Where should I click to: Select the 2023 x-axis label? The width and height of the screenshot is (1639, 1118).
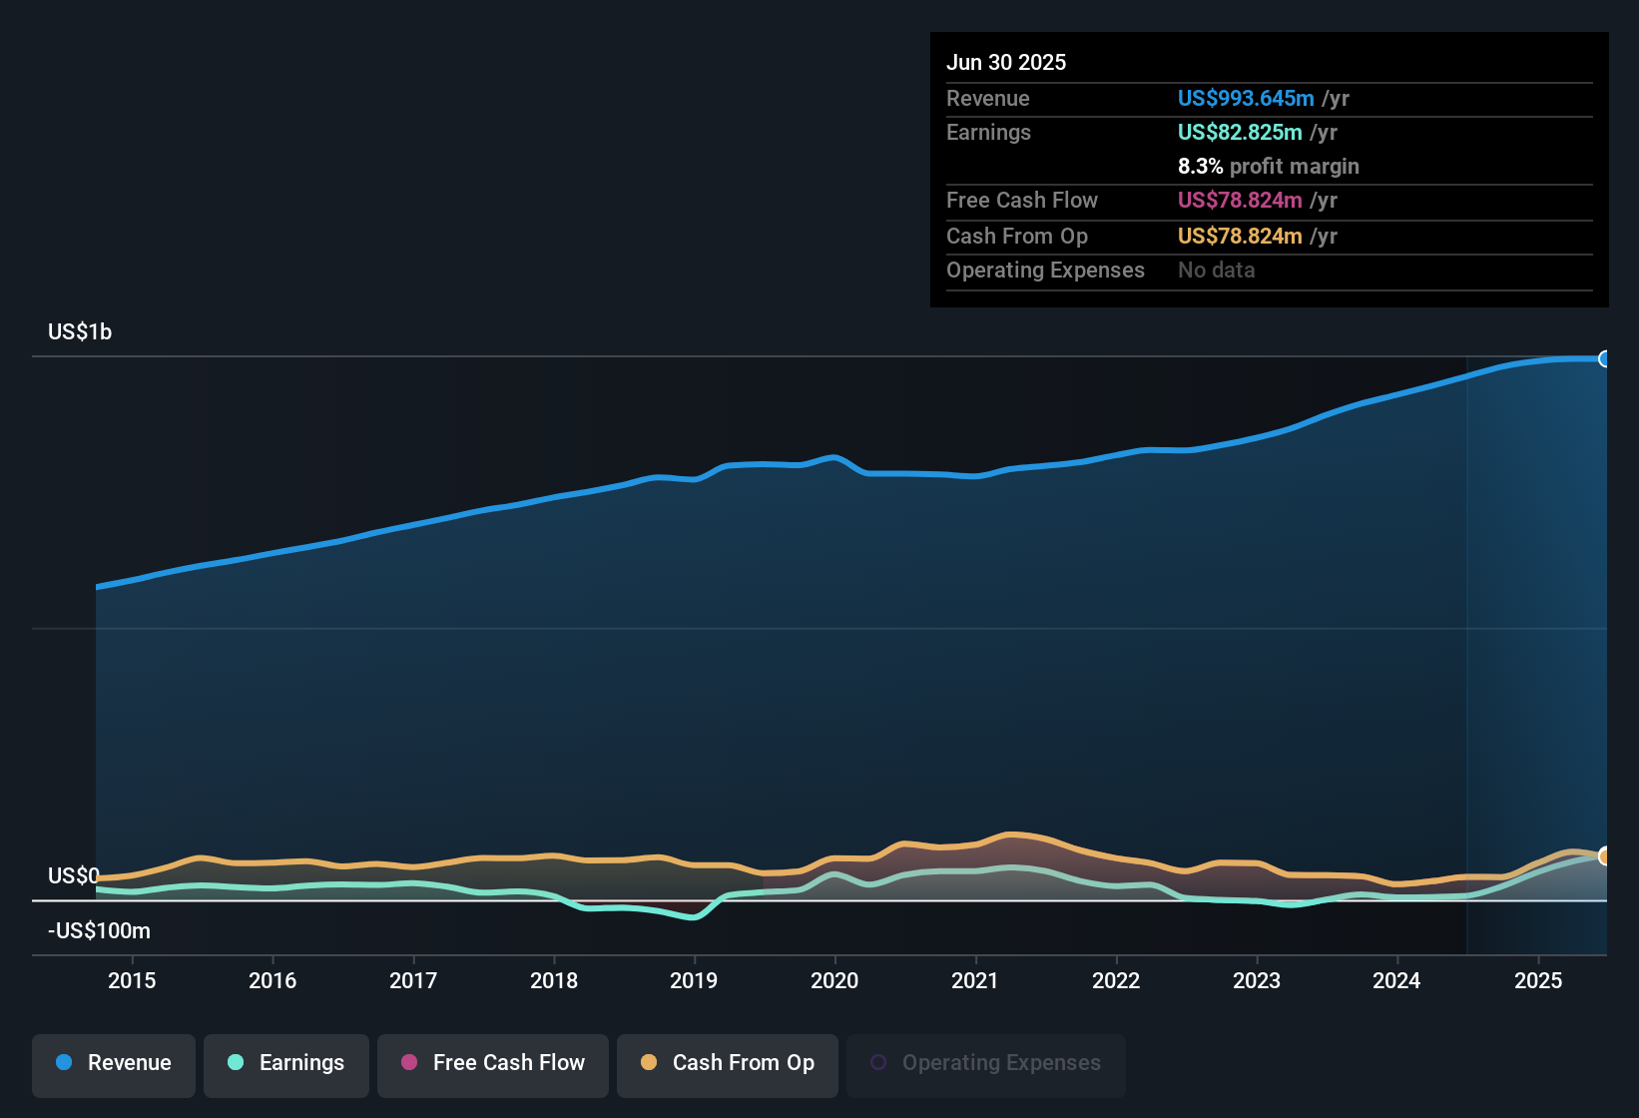pyautogui.click(x=1257, y=980)
